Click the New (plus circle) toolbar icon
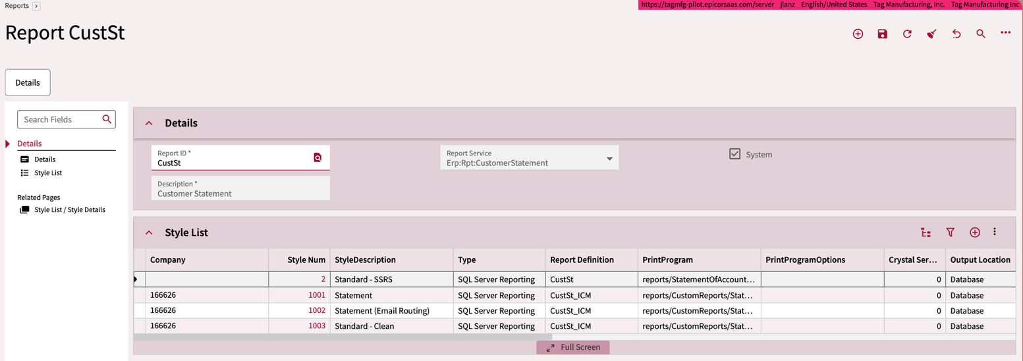The width and height of the screenshot is (1023, 361). coord(858,34)
